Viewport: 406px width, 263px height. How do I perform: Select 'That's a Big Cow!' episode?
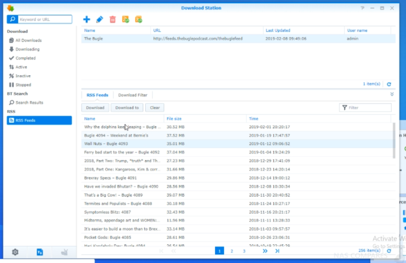coord(238,195)
